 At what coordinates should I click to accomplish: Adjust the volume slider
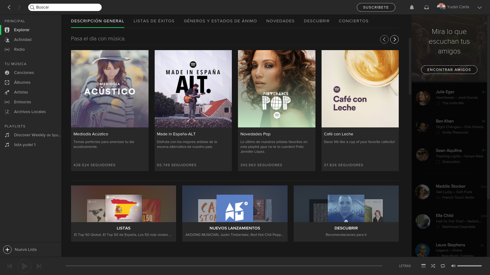coord(469,266)
